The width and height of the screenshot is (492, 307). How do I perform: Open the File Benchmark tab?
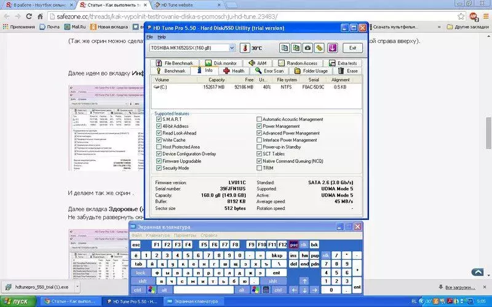pyautogui.click(x=175, y=63)
